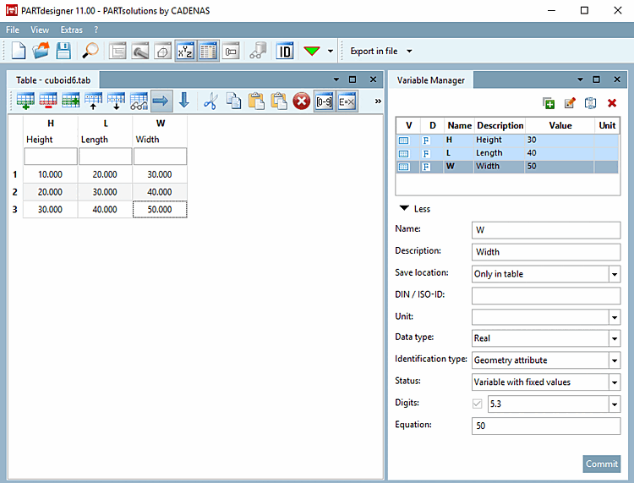Click the Commit button
The height and width of the screenshot is (483, 634).
(601, 464)
